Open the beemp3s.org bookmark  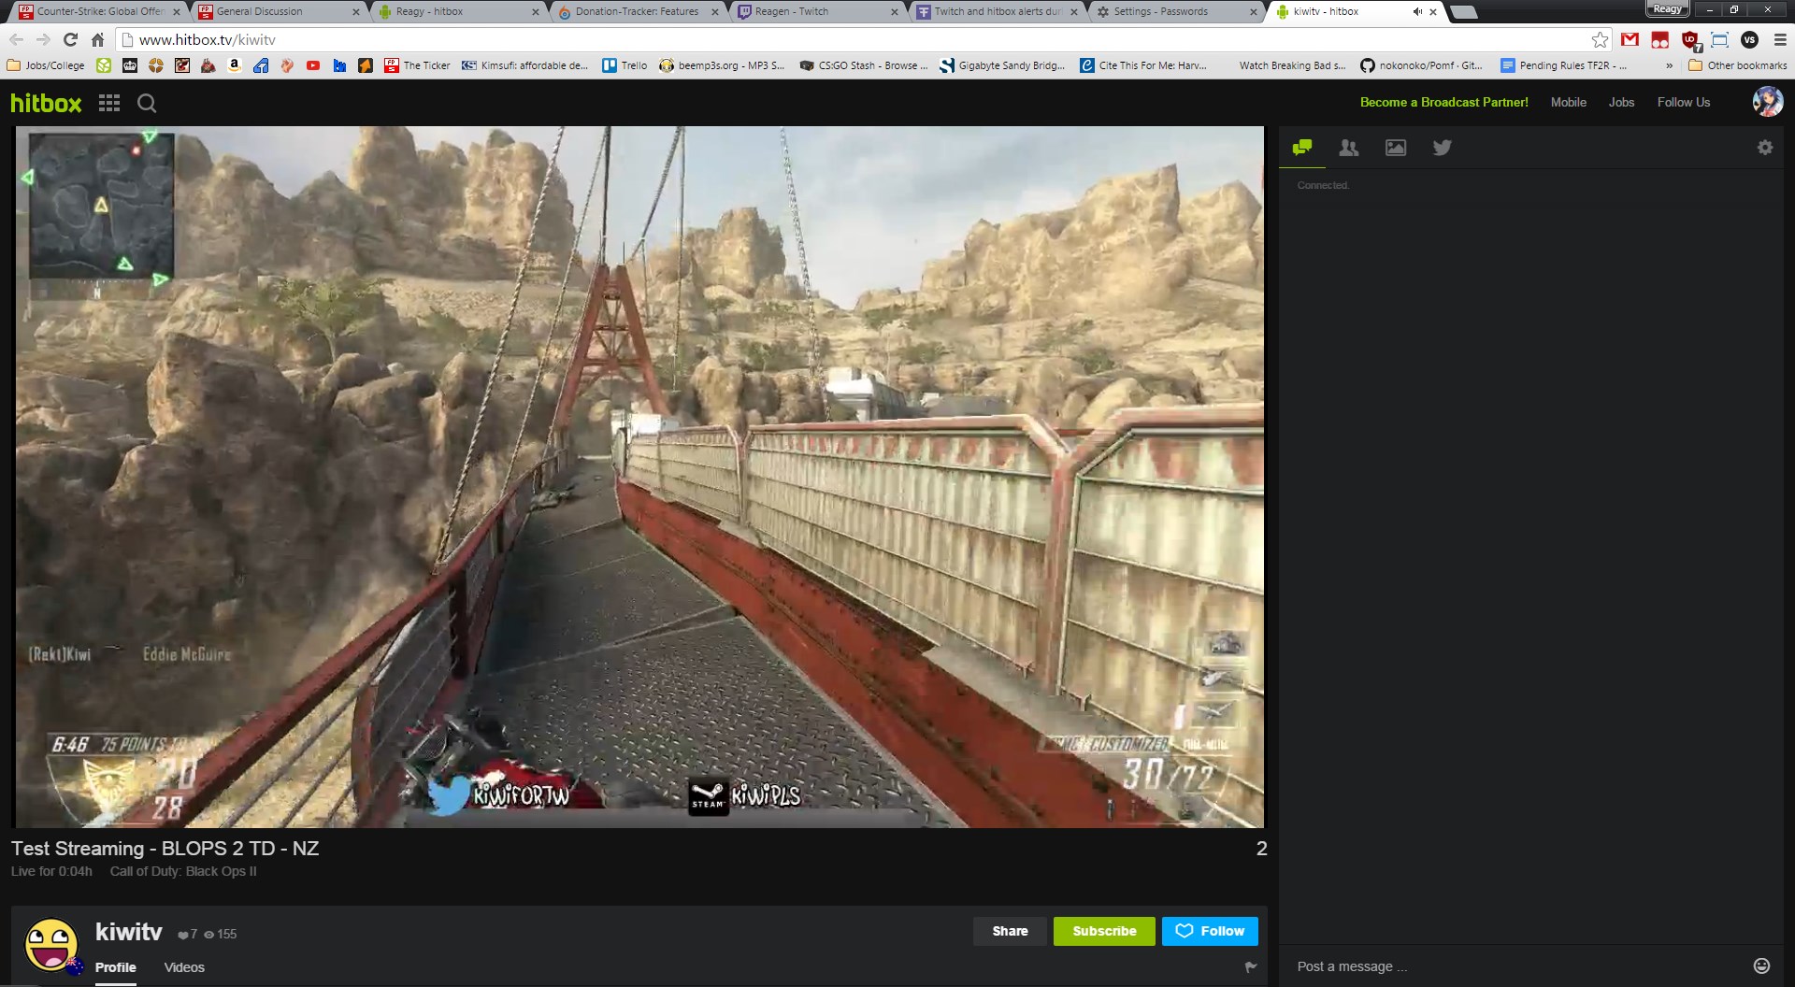[x=722, y=65]
